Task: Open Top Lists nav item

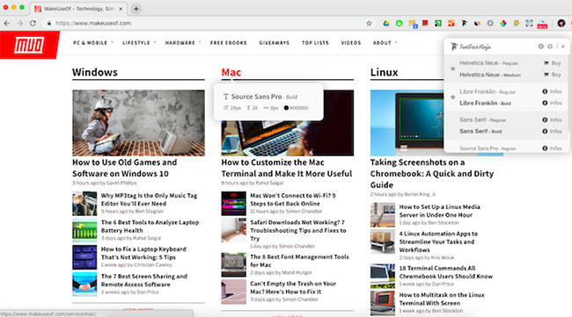Action: point(315,42)
